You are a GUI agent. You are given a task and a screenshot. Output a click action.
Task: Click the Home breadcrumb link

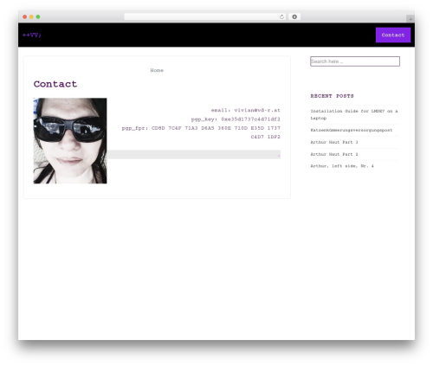point(157,70)
